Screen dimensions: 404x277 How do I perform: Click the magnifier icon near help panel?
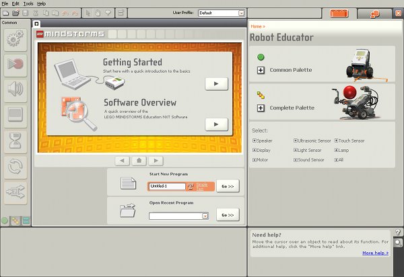399,243
